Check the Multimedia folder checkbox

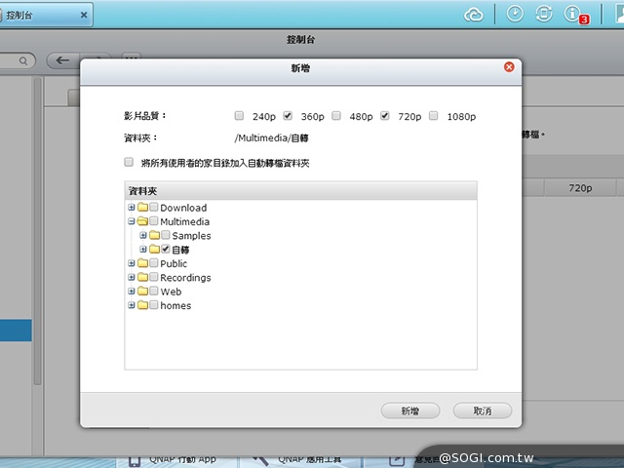pos(154,221)
